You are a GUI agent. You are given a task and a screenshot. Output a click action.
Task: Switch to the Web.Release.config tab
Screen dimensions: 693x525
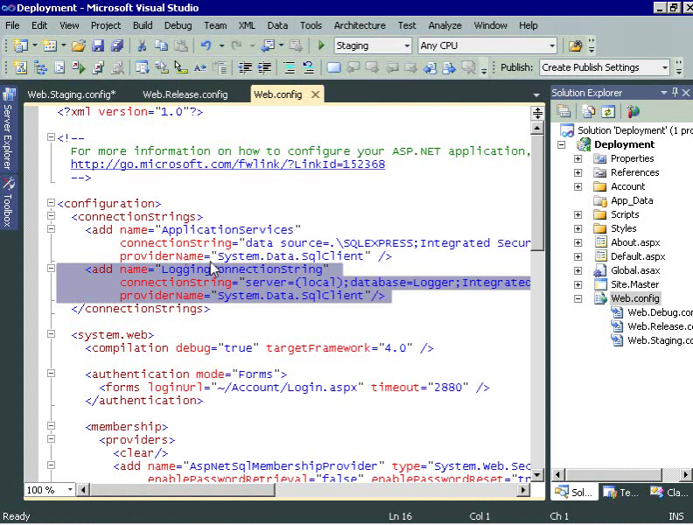[185, 94]
